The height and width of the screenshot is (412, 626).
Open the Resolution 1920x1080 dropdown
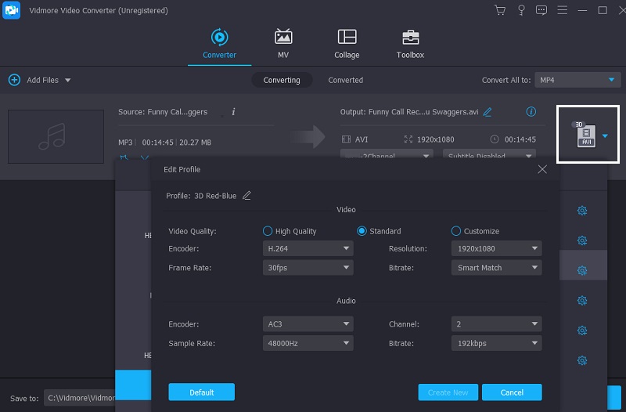[496, 248]
